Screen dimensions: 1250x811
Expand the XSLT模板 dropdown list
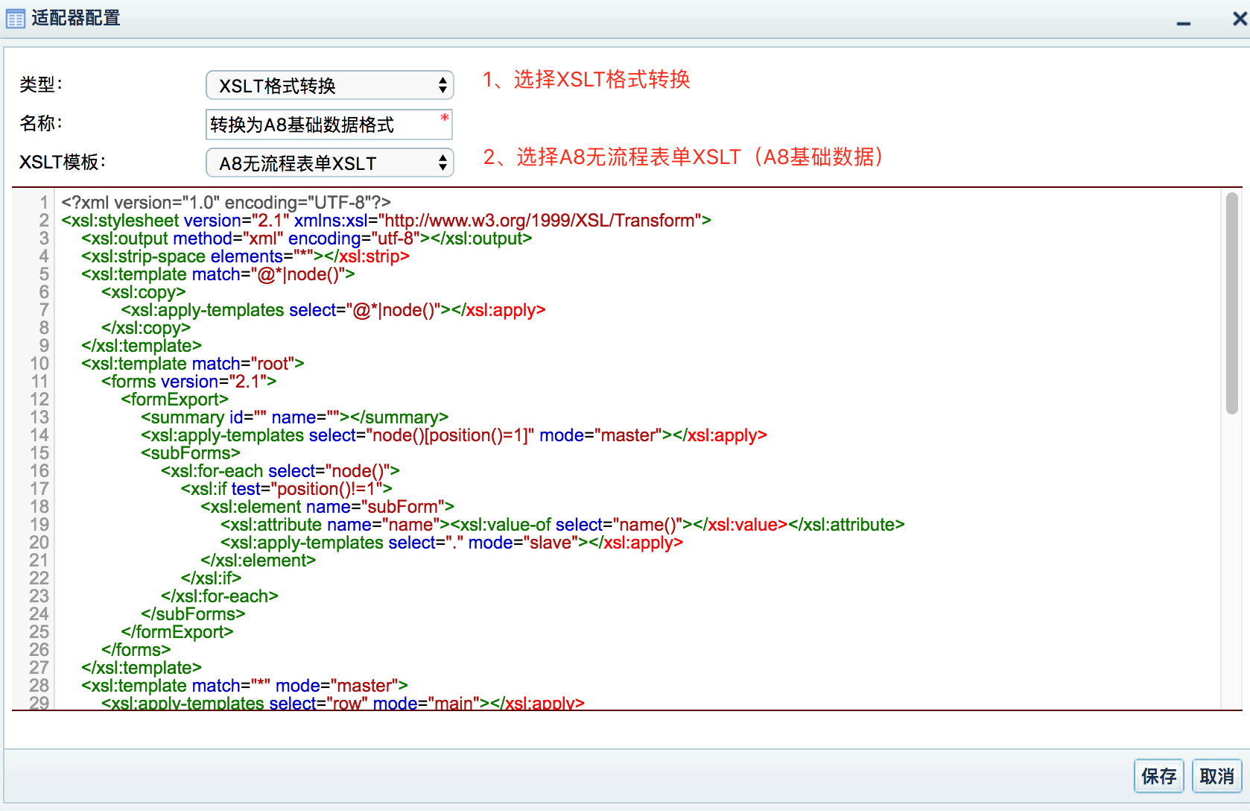point(329,163)
